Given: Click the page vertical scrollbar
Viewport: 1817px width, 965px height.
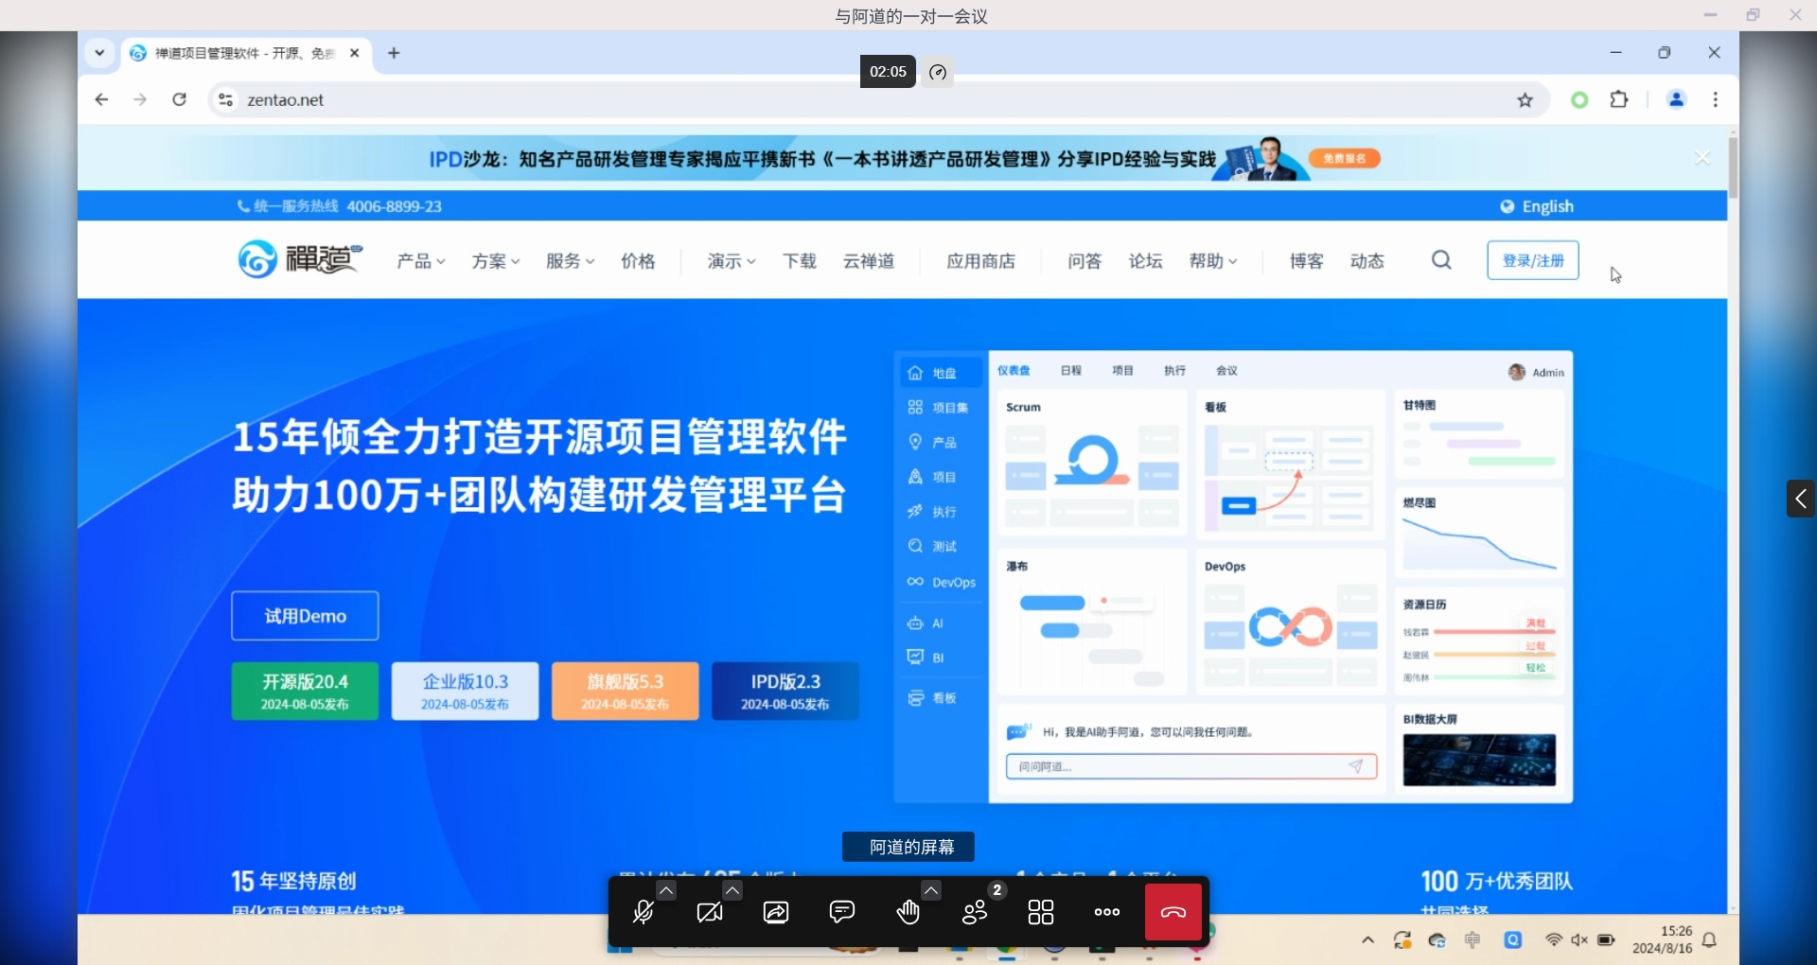Looking at the screenshot, I should tap(1733, 167).
